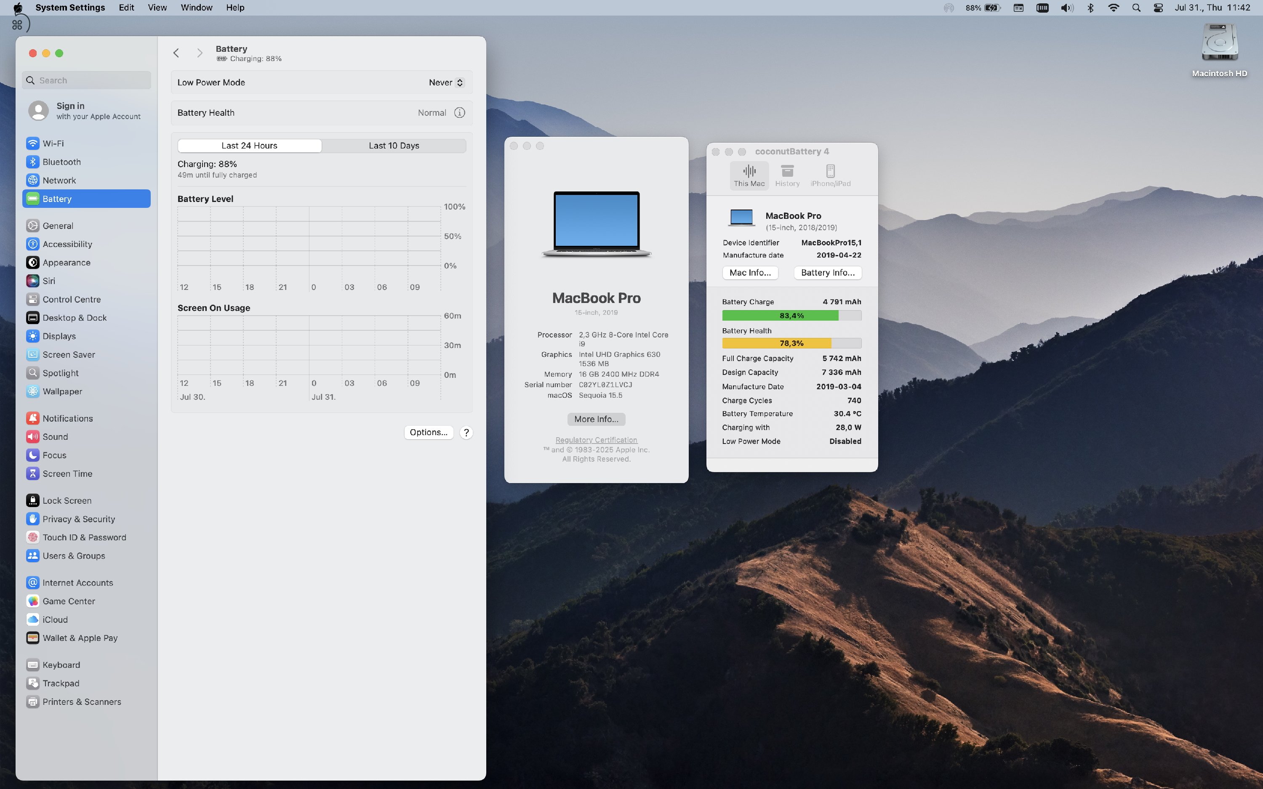
Task: Click the Wi-Fi menu bar icon
Action: click(1113, 8)
